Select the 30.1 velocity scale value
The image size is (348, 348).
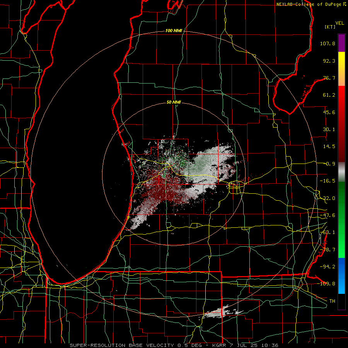point(329,130)
